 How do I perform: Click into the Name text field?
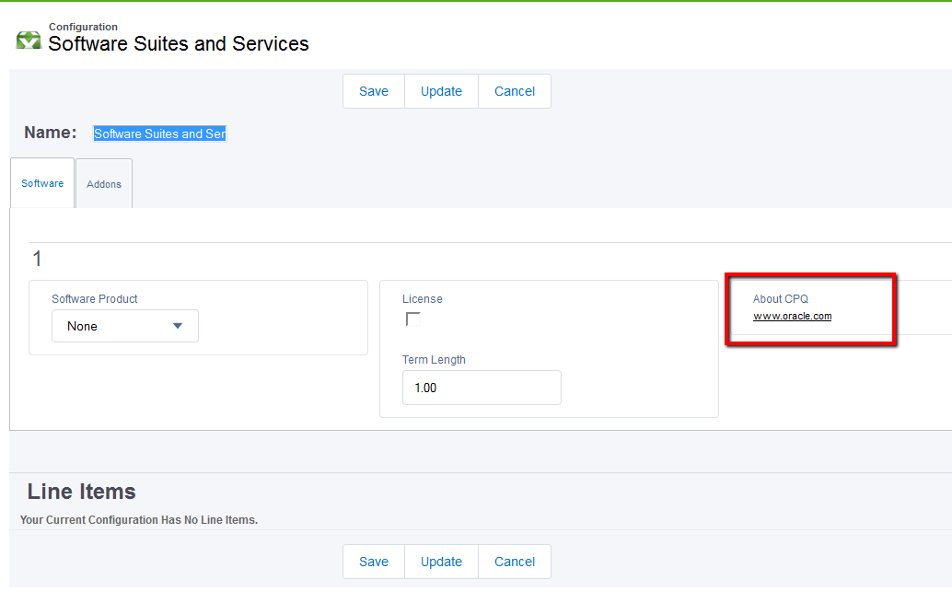point(160,133)
